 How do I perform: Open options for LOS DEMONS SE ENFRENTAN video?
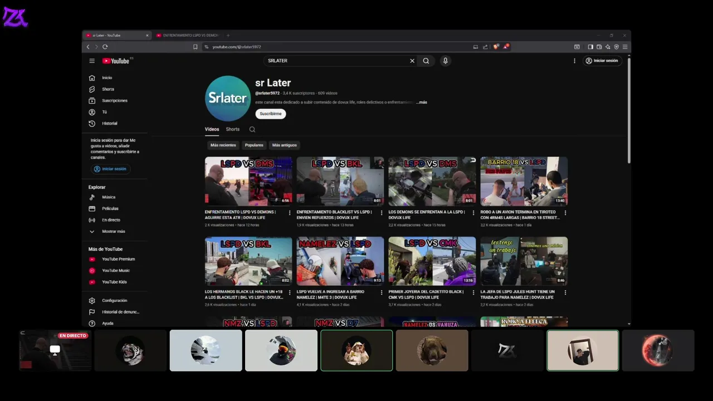point(473,213)
